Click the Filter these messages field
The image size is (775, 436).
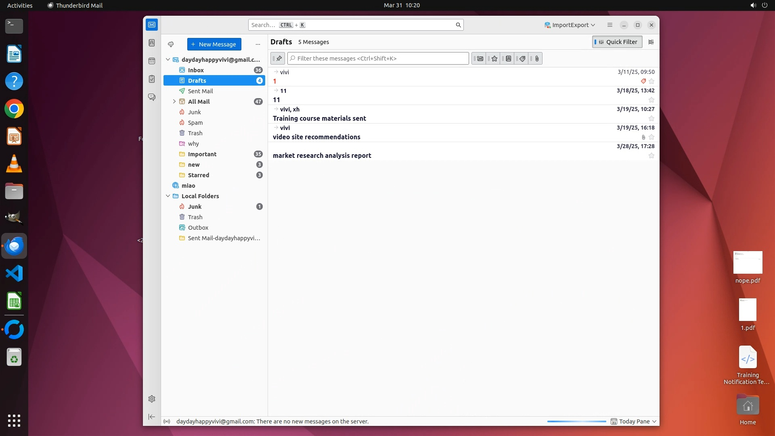pos(378,59)
